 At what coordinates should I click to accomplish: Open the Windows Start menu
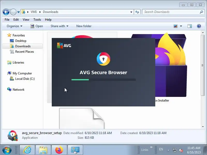tap(7, 150)
